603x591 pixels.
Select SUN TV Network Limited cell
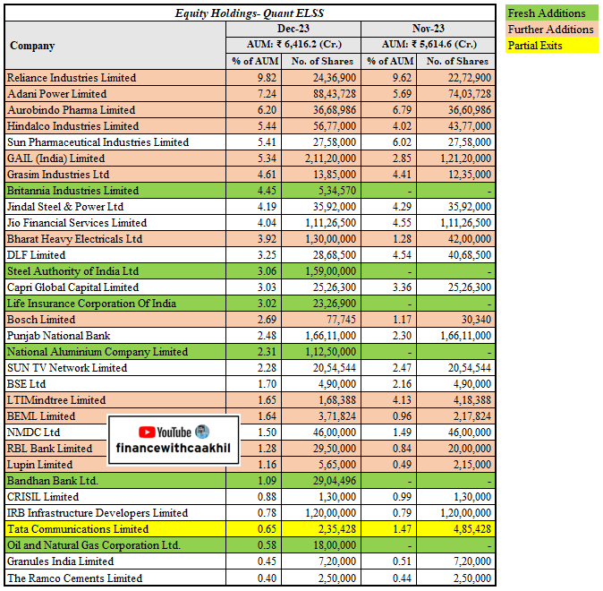coord(115,368)
